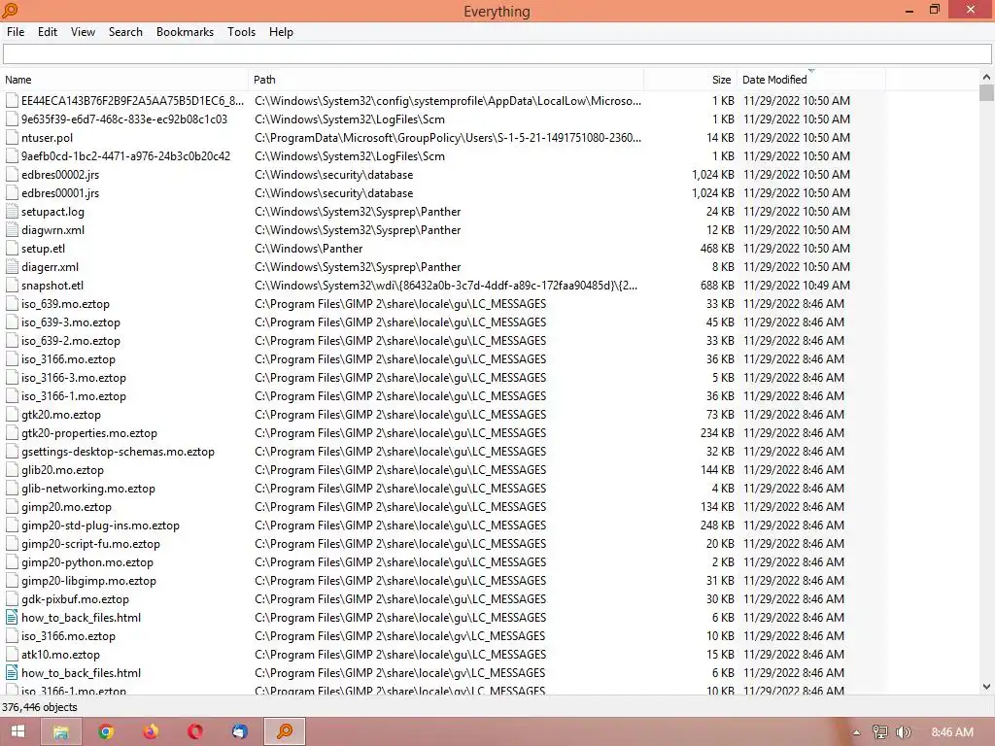Click date 11/29/2022 10:49 AM

click(x=797, y=286)
